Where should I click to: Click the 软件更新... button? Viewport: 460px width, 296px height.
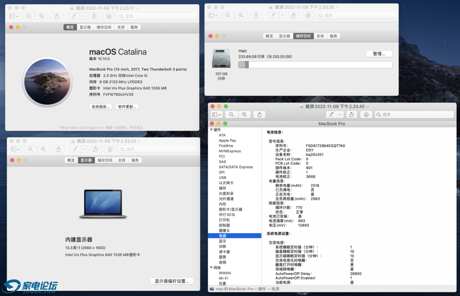tap(127, 107)
